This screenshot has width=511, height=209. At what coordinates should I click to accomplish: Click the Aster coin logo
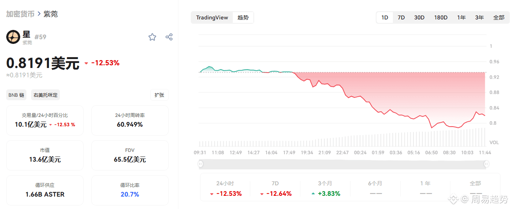(x=13, y=37)
